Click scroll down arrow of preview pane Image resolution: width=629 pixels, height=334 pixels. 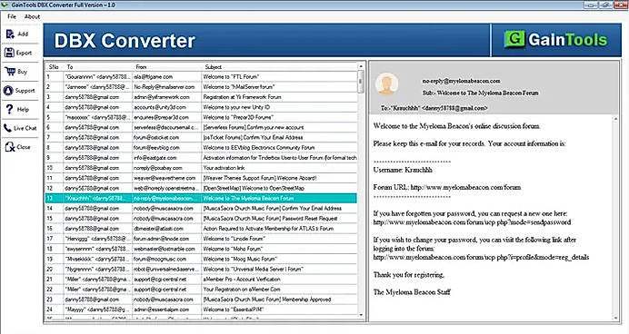(616, 318)
